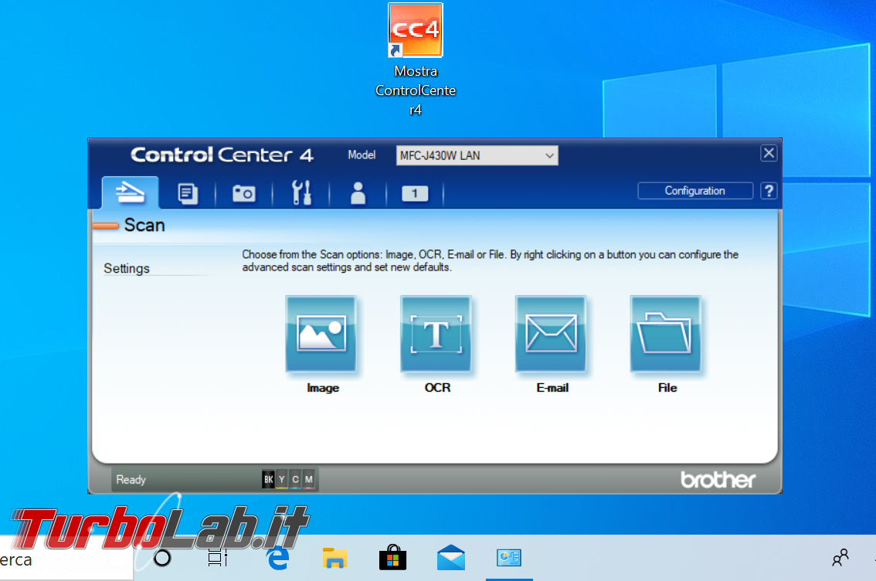Open the People icon in the taskbar
The height and width of the screenshot is (581, 876).
840,558
